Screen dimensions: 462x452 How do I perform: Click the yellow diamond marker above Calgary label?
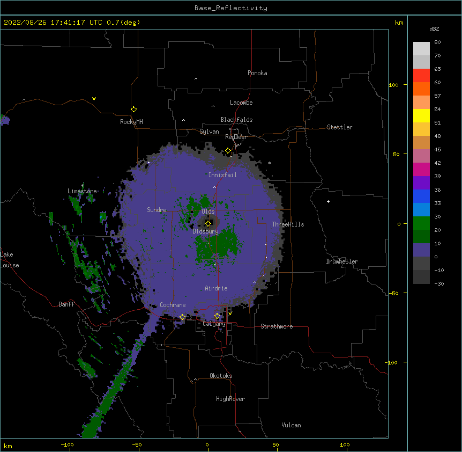(217, 316)
